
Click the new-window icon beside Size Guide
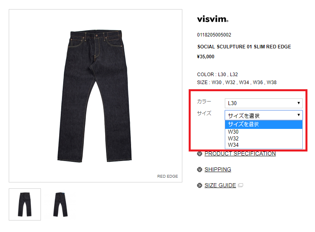click(x=240, y=185)
